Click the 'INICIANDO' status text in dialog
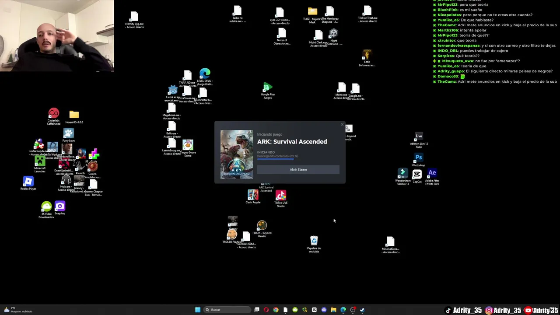This screenshot has height=315, width=560. click(x=266, y=152)
